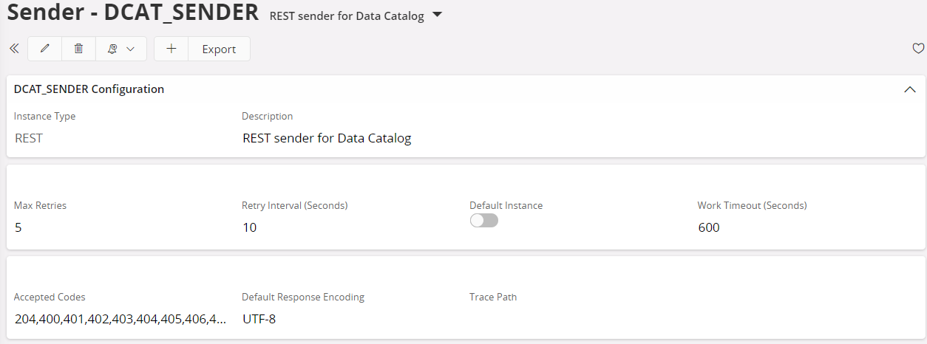Click the Description field text
The width and height of the screenshot is (927, 344).
[327, 138]
